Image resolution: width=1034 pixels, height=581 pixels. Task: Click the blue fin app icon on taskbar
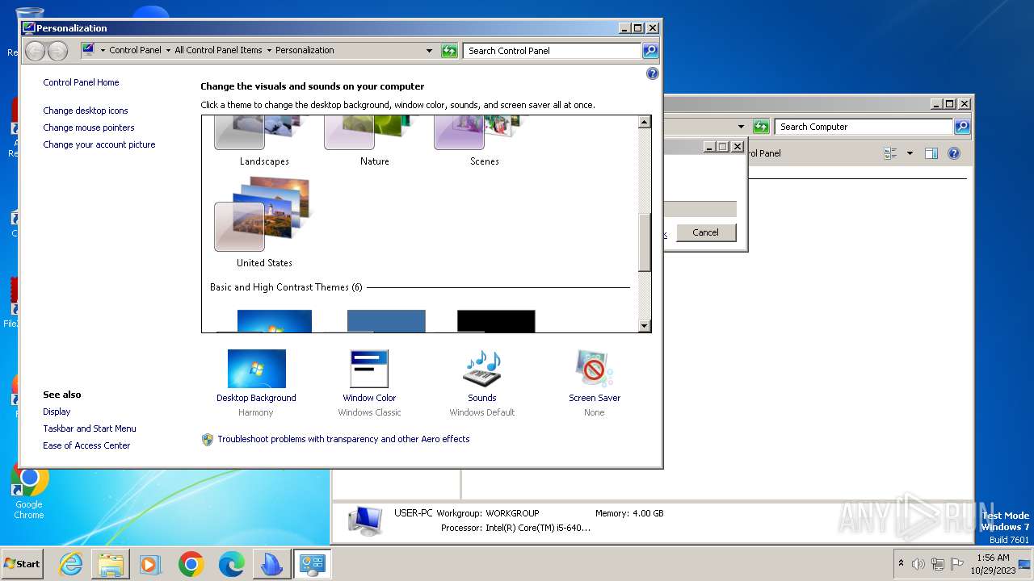pyautogui.click(x=271, y=564)
